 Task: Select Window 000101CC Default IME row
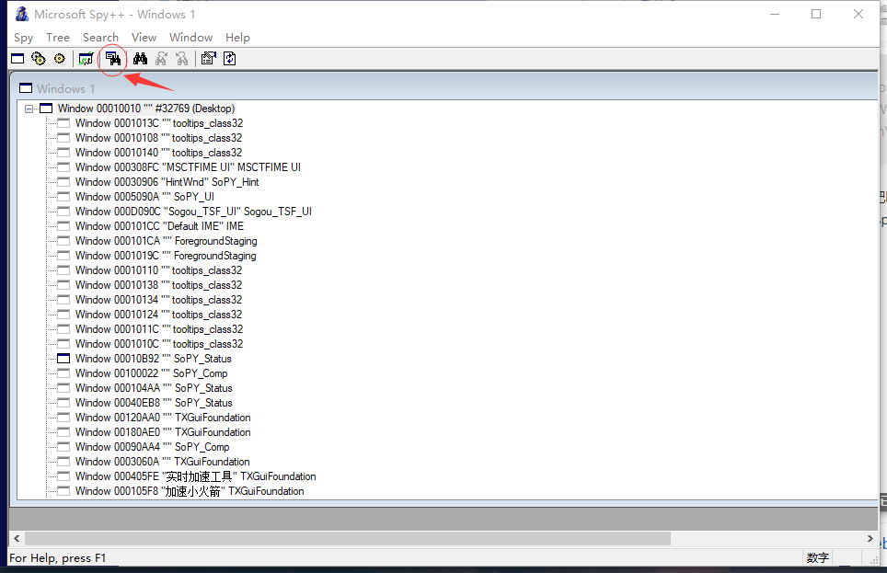click(x=159, y=226)
